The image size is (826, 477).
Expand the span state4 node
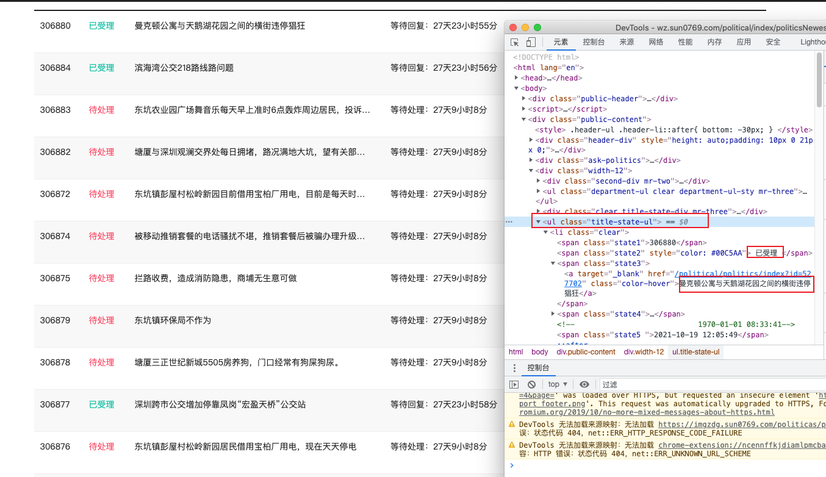(553, 314)
